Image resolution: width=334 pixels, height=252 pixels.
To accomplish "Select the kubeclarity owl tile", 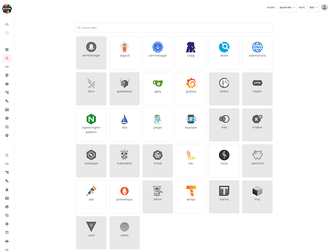I will pos(125,161).
